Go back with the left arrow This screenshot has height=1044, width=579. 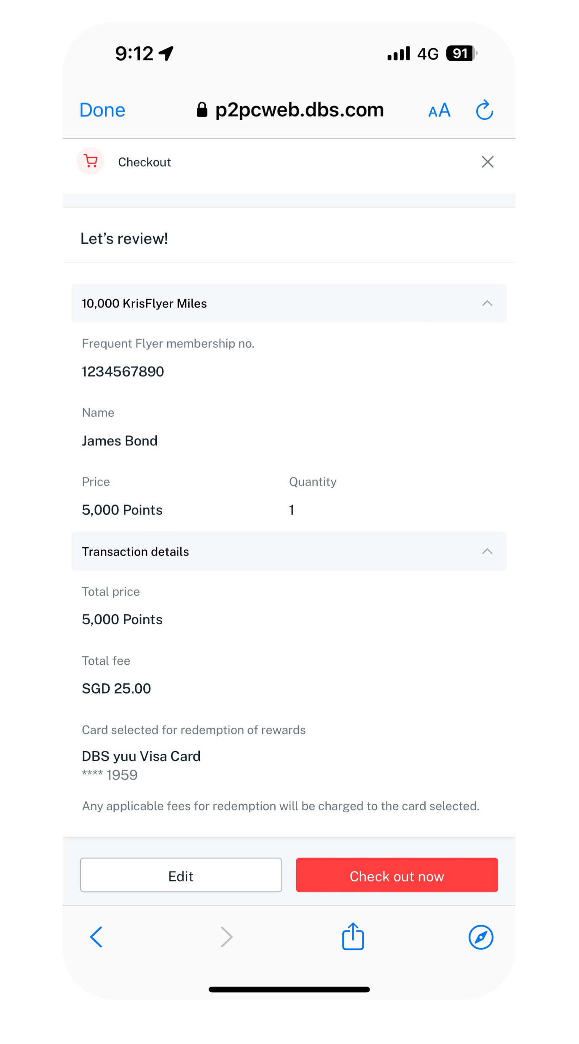(x=96, y=937)
